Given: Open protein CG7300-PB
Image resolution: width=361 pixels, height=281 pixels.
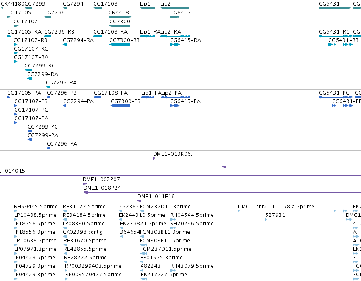Looking at the screenshot, I should pos(120,106).
